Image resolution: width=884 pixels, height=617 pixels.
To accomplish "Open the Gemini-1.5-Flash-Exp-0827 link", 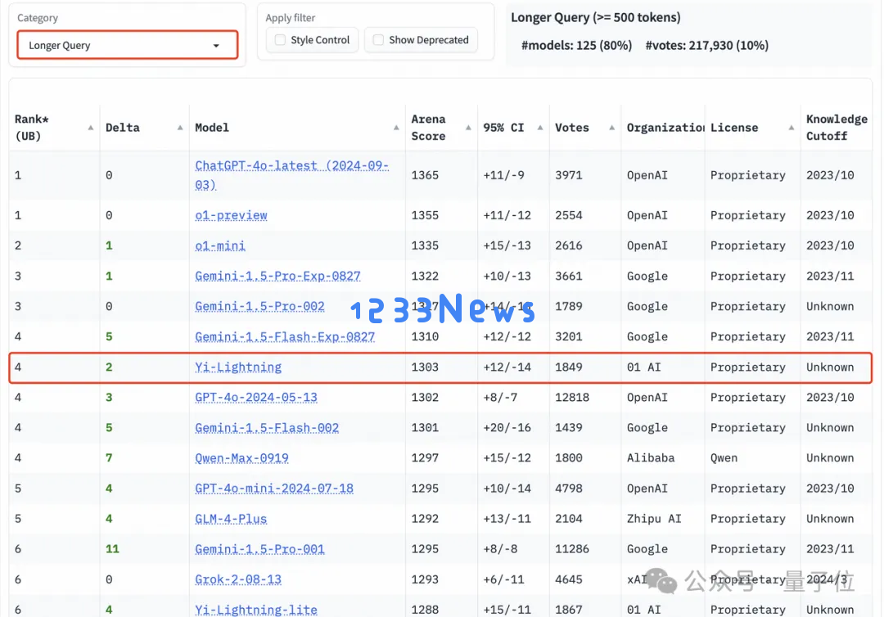I will (x=285, y=337).
